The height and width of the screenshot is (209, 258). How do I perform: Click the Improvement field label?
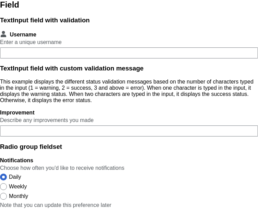coord(17,112)
